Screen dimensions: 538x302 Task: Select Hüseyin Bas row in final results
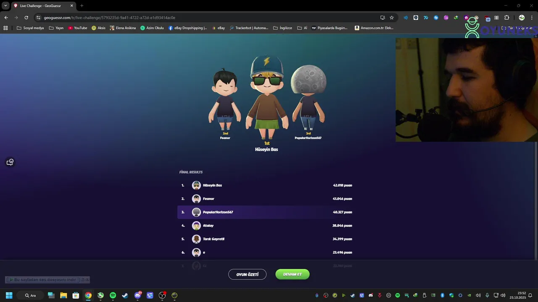pos(266,185)
